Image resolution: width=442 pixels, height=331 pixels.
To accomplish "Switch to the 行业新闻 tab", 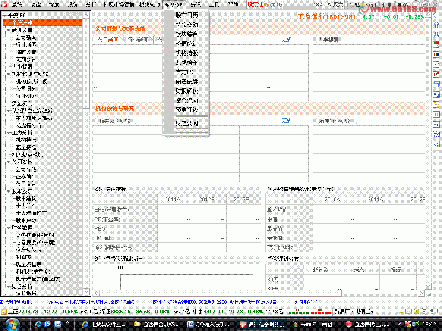I will pyautogui.click(x=138, y=40).
